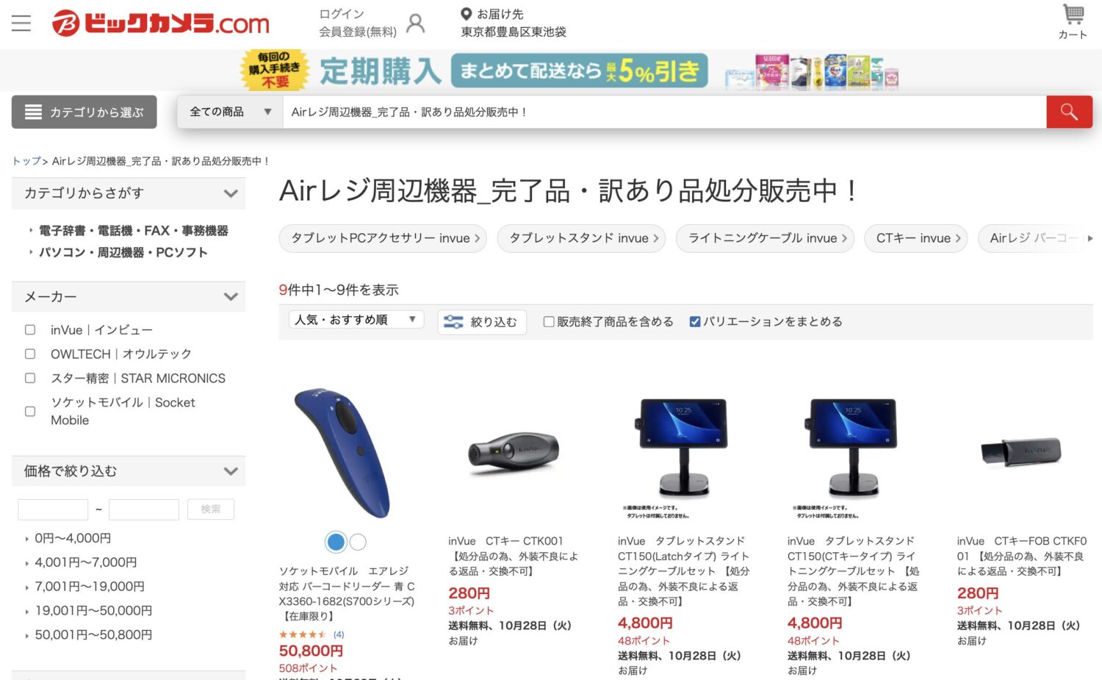Select the white color swatch for scanner
This screenshot has width=1102, height=680.
358,542
